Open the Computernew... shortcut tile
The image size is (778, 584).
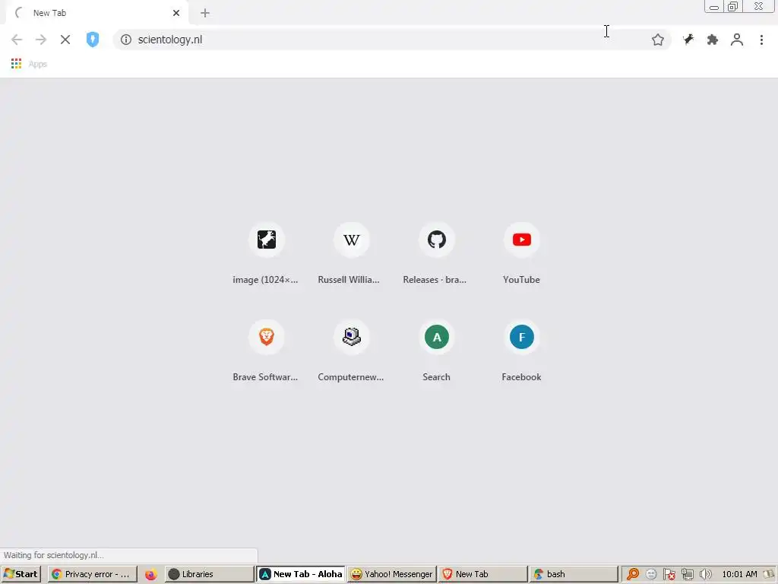[x=351, y=351]
